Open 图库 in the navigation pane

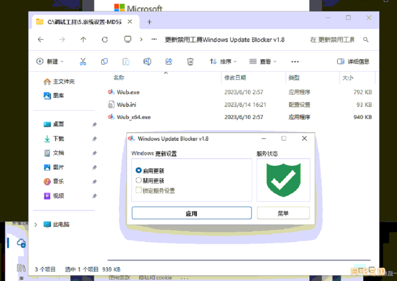[54, 96]
